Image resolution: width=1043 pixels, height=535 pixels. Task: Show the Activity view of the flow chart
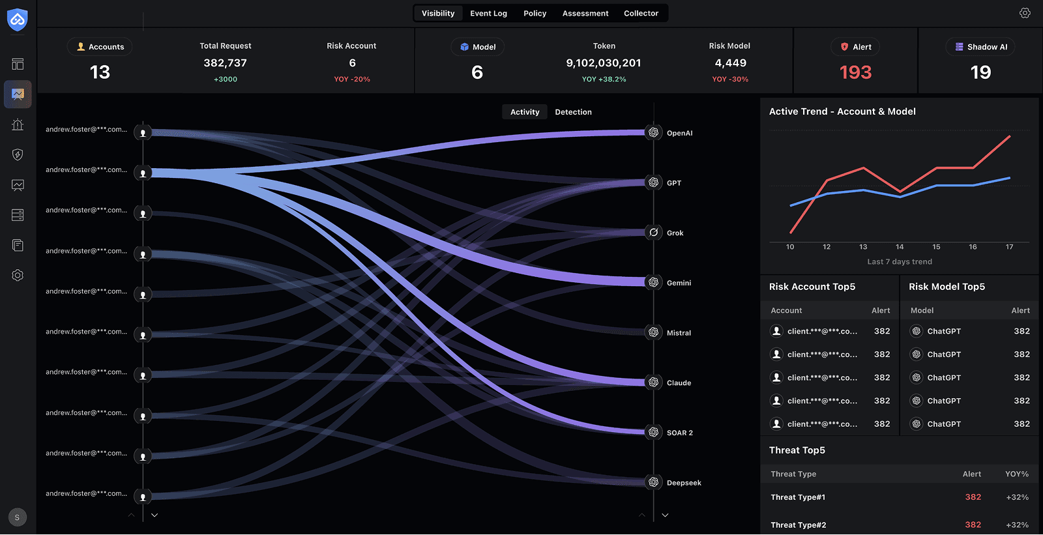[525, 112]
